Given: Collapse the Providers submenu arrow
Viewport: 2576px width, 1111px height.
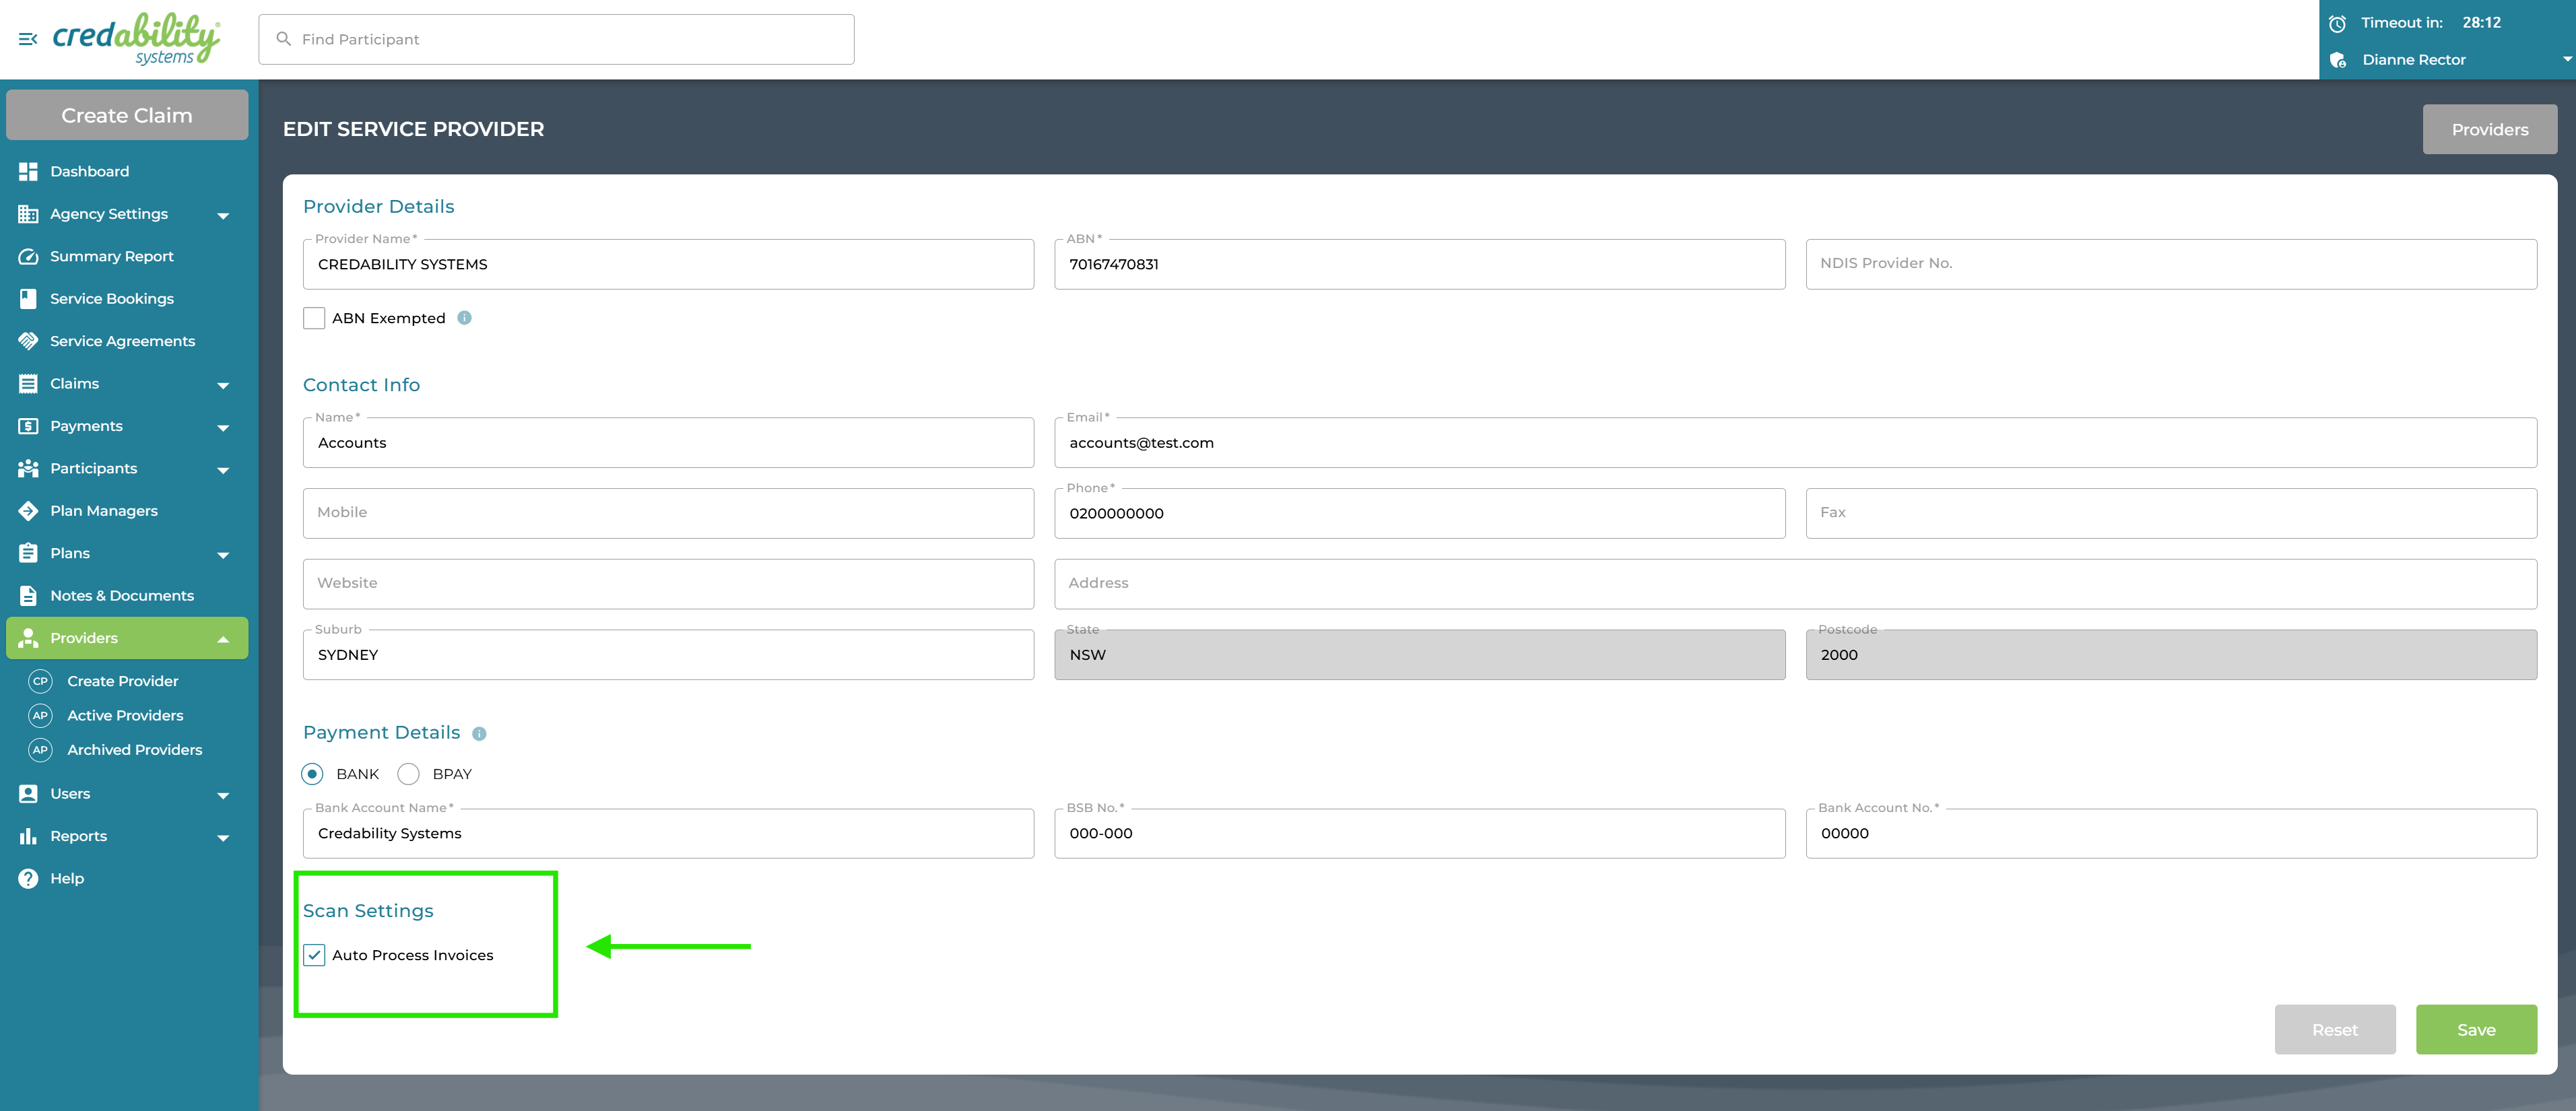Looking at the screenshot, I should 223,639.
